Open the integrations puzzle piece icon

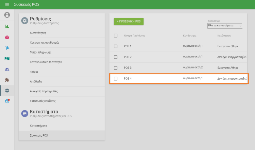pos(7,80)
